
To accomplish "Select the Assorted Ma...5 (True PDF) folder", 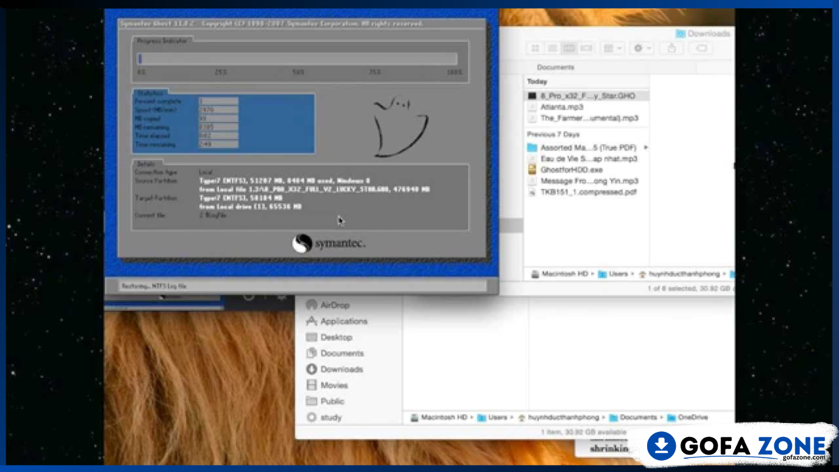I will click(582, 148).
